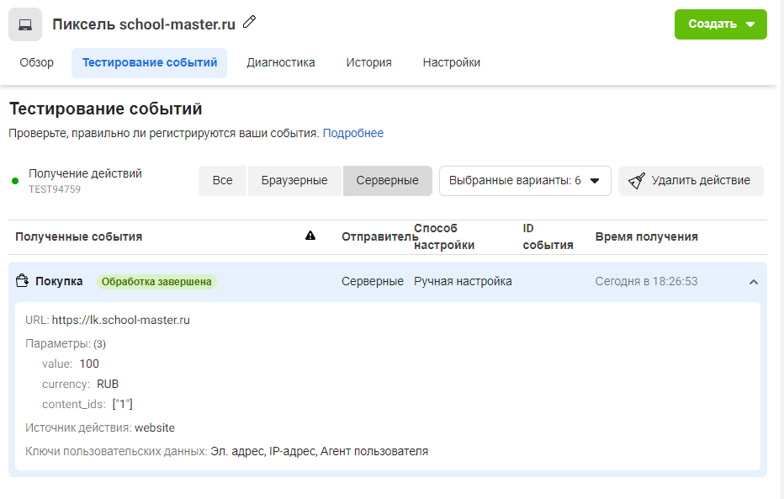Switch to the Обзор tab
Image resolution: width=784 pixels, height=499 pixels.
[x=36, y=62]
